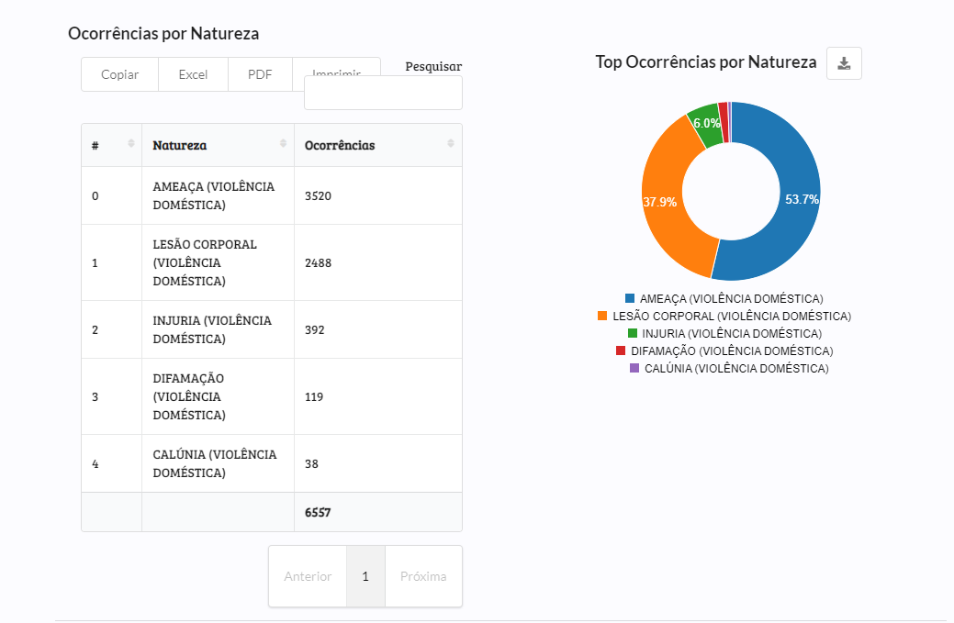
Task: Export table as PDF
Action: coord(260,74)
